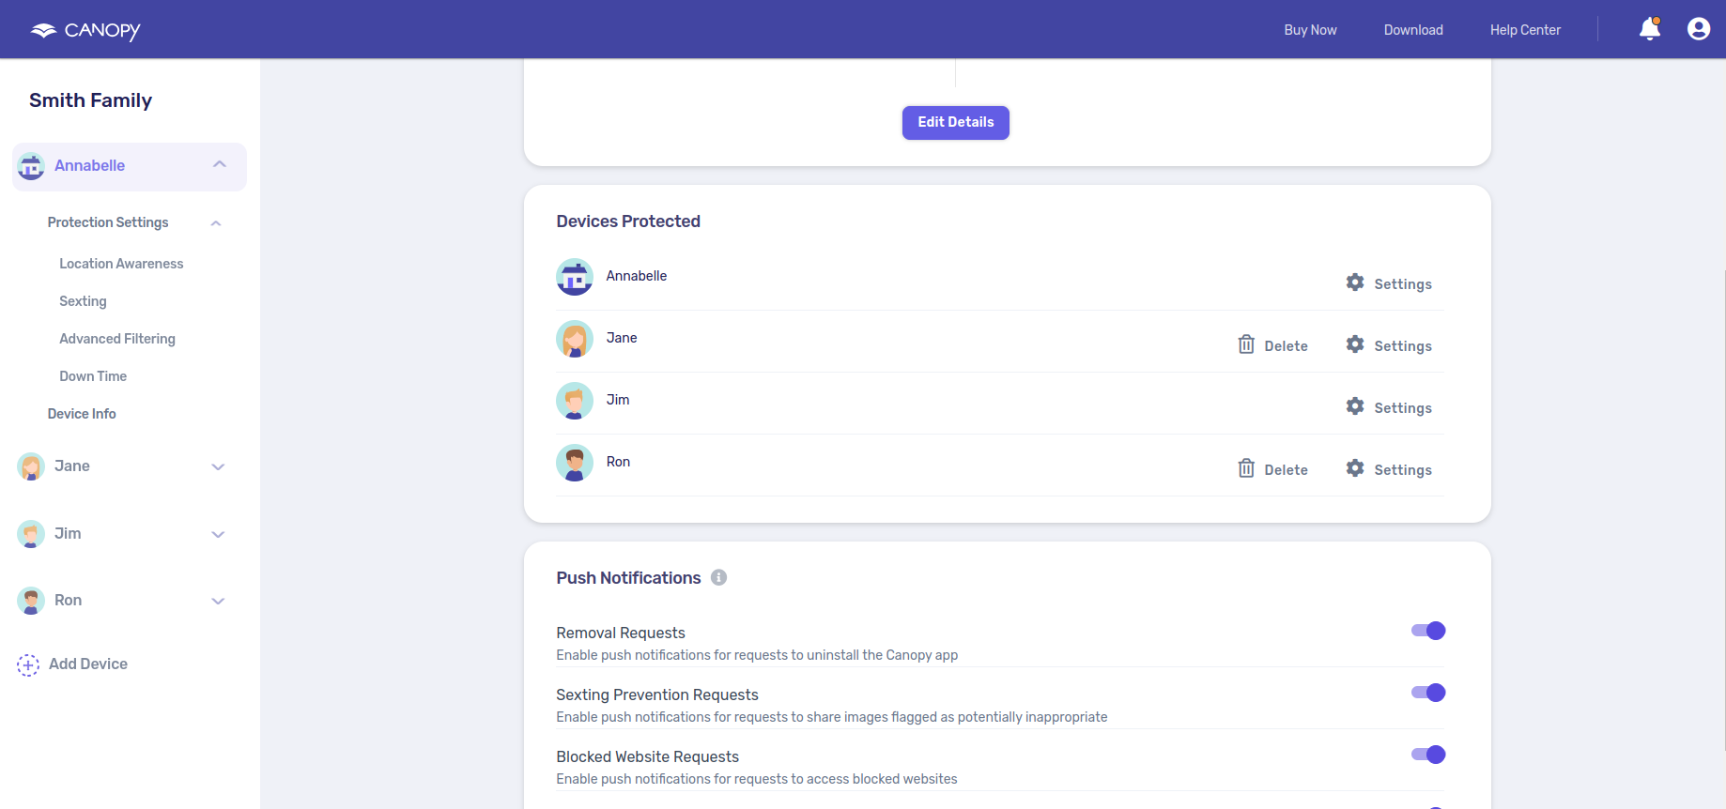Image resolution: width=1726 pixels, height=809 pixels.
Task: Open the Download link in header
Action: pos(1413,30)
